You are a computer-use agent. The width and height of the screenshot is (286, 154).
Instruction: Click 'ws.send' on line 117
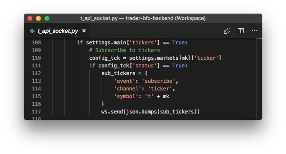[x=112, y=111]
